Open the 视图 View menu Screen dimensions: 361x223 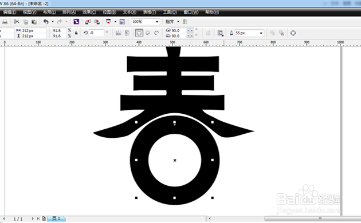tap(29, 12)
